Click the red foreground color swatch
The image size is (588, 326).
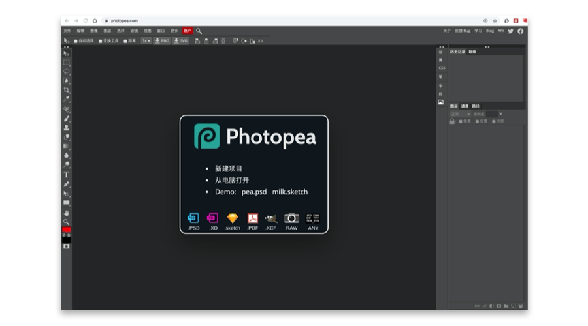tap(67, 230)
